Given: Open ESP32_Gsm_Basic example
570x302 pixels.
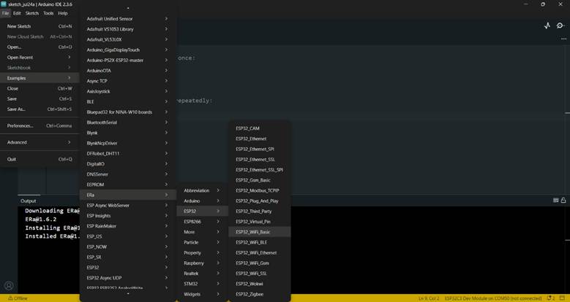Looking at the screenshot, I should pos(260,180).
